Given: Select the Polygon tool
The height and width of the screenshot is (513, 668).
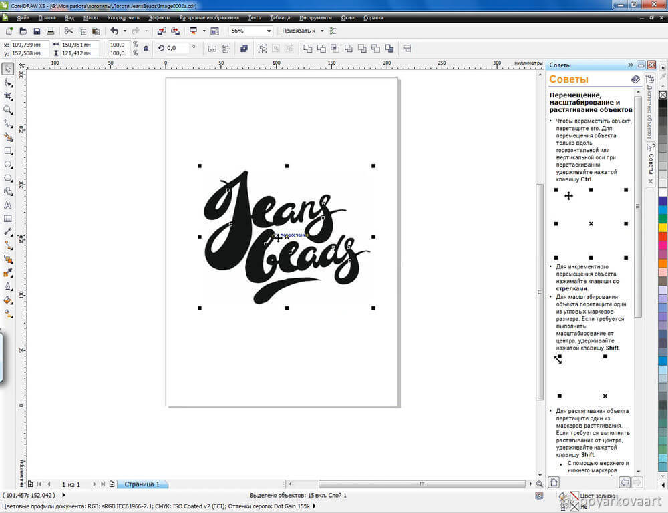Looking at the screenshot, I should pos(8,178).
